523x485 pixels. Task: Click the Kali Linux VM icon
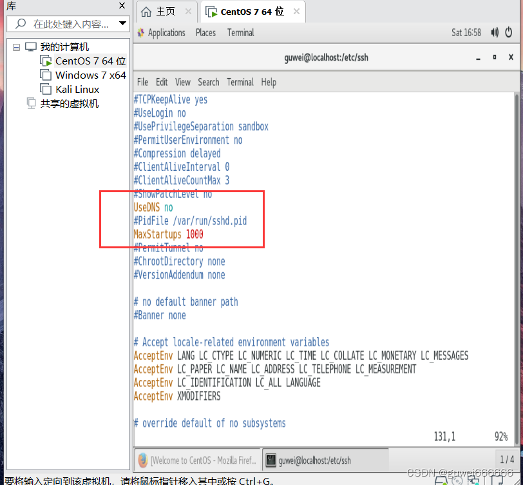[x=46, y=89]
